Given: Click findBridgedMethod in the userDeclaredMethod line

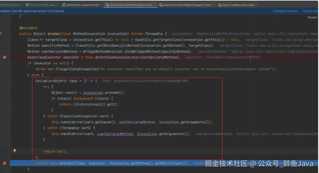Looking at the screenshot, I should [x=142, y=51].
